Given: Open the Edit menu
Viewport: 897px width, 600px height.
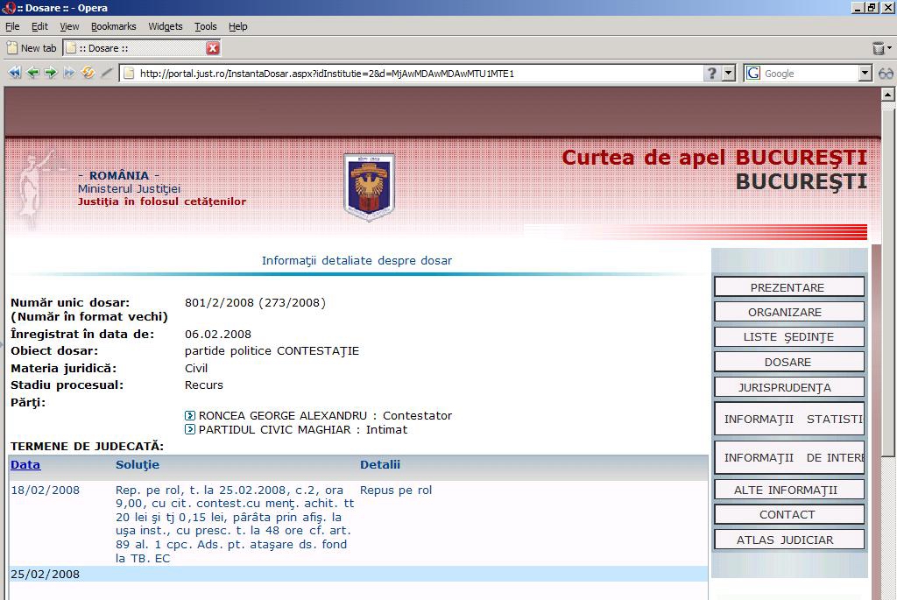Looking at the screenshot, I should tap(39, 26).
